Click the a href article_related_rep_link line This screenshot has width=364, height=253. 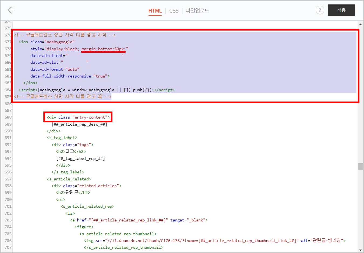[x=139, y=220]
